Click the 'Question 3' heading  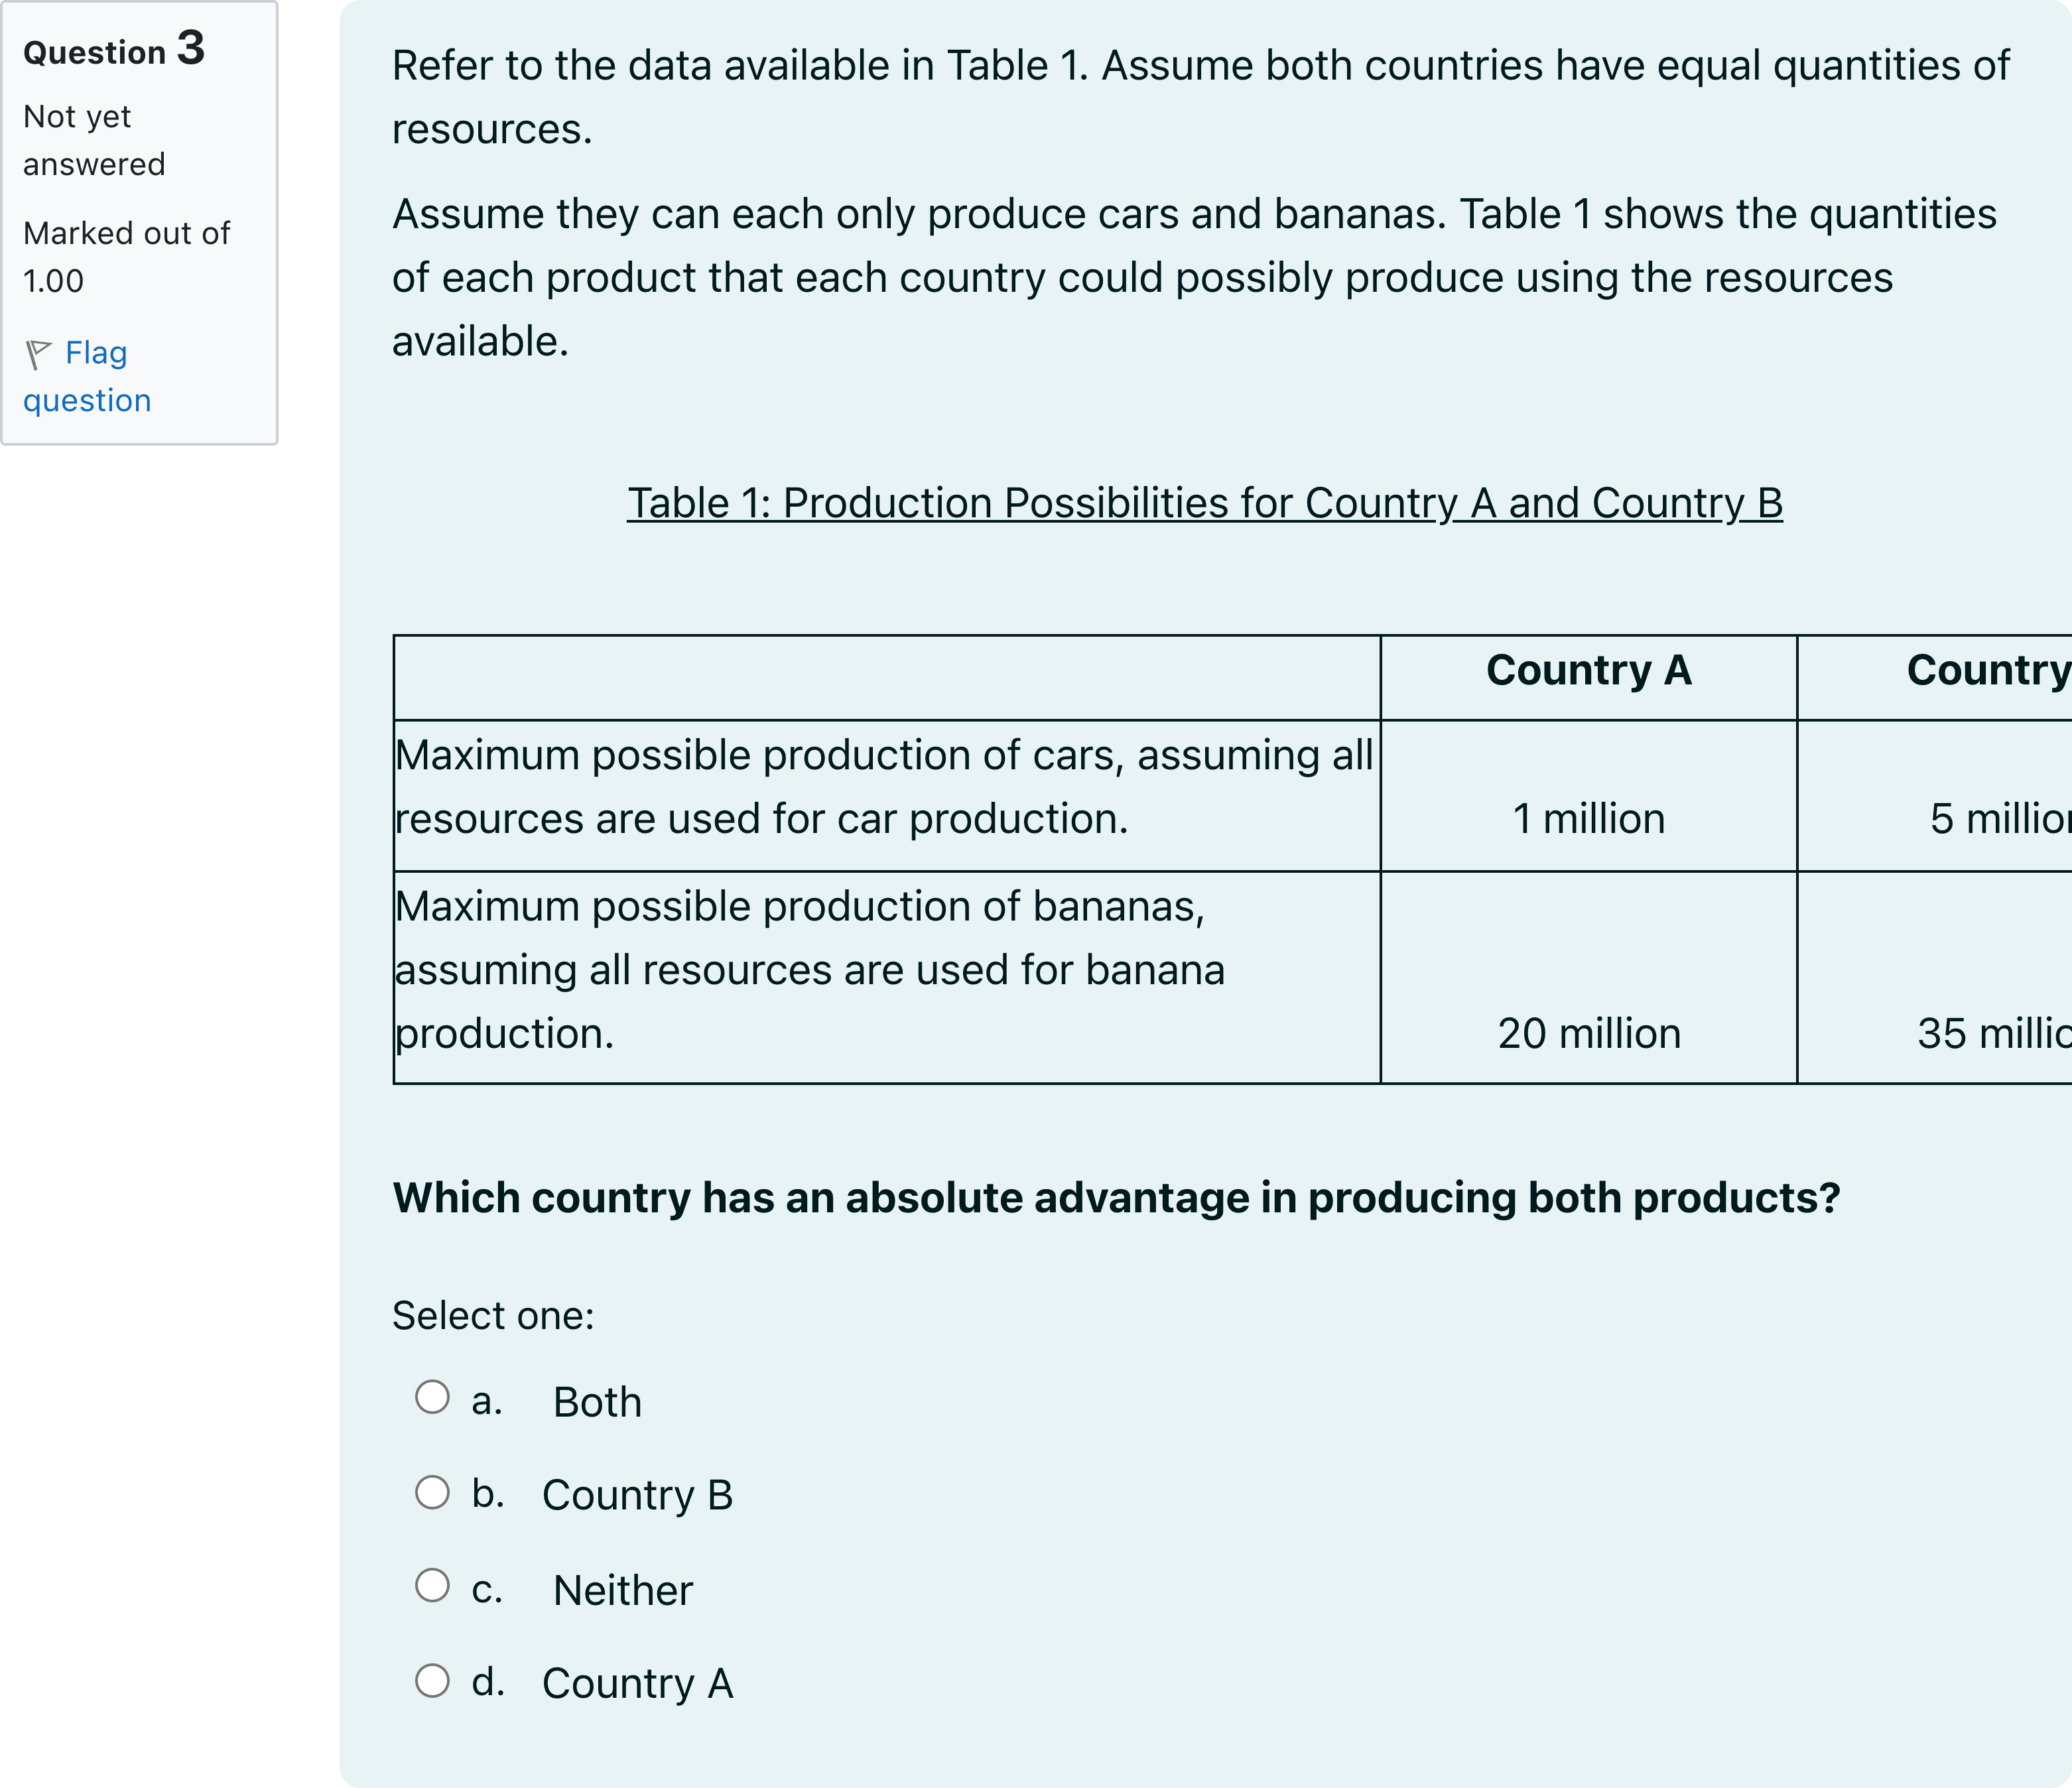(114, 49)
